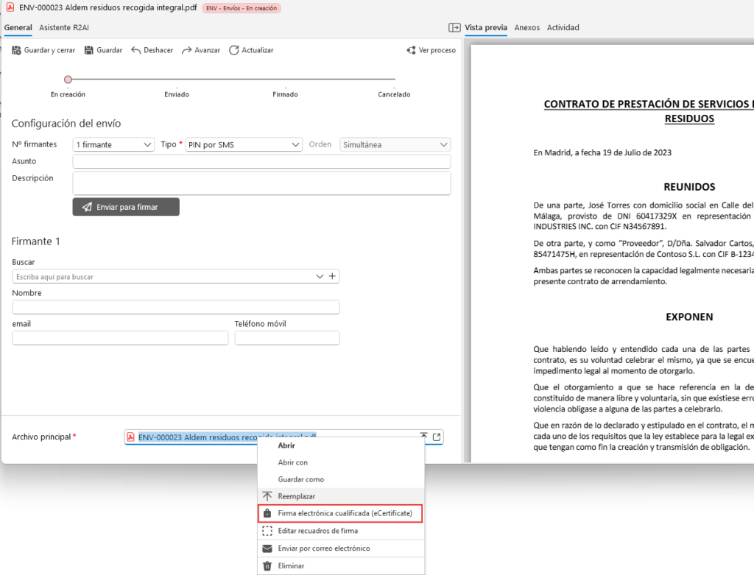Click into the Asunto text field
Viewport: 754px width, 575px height.
click(261, 161)
